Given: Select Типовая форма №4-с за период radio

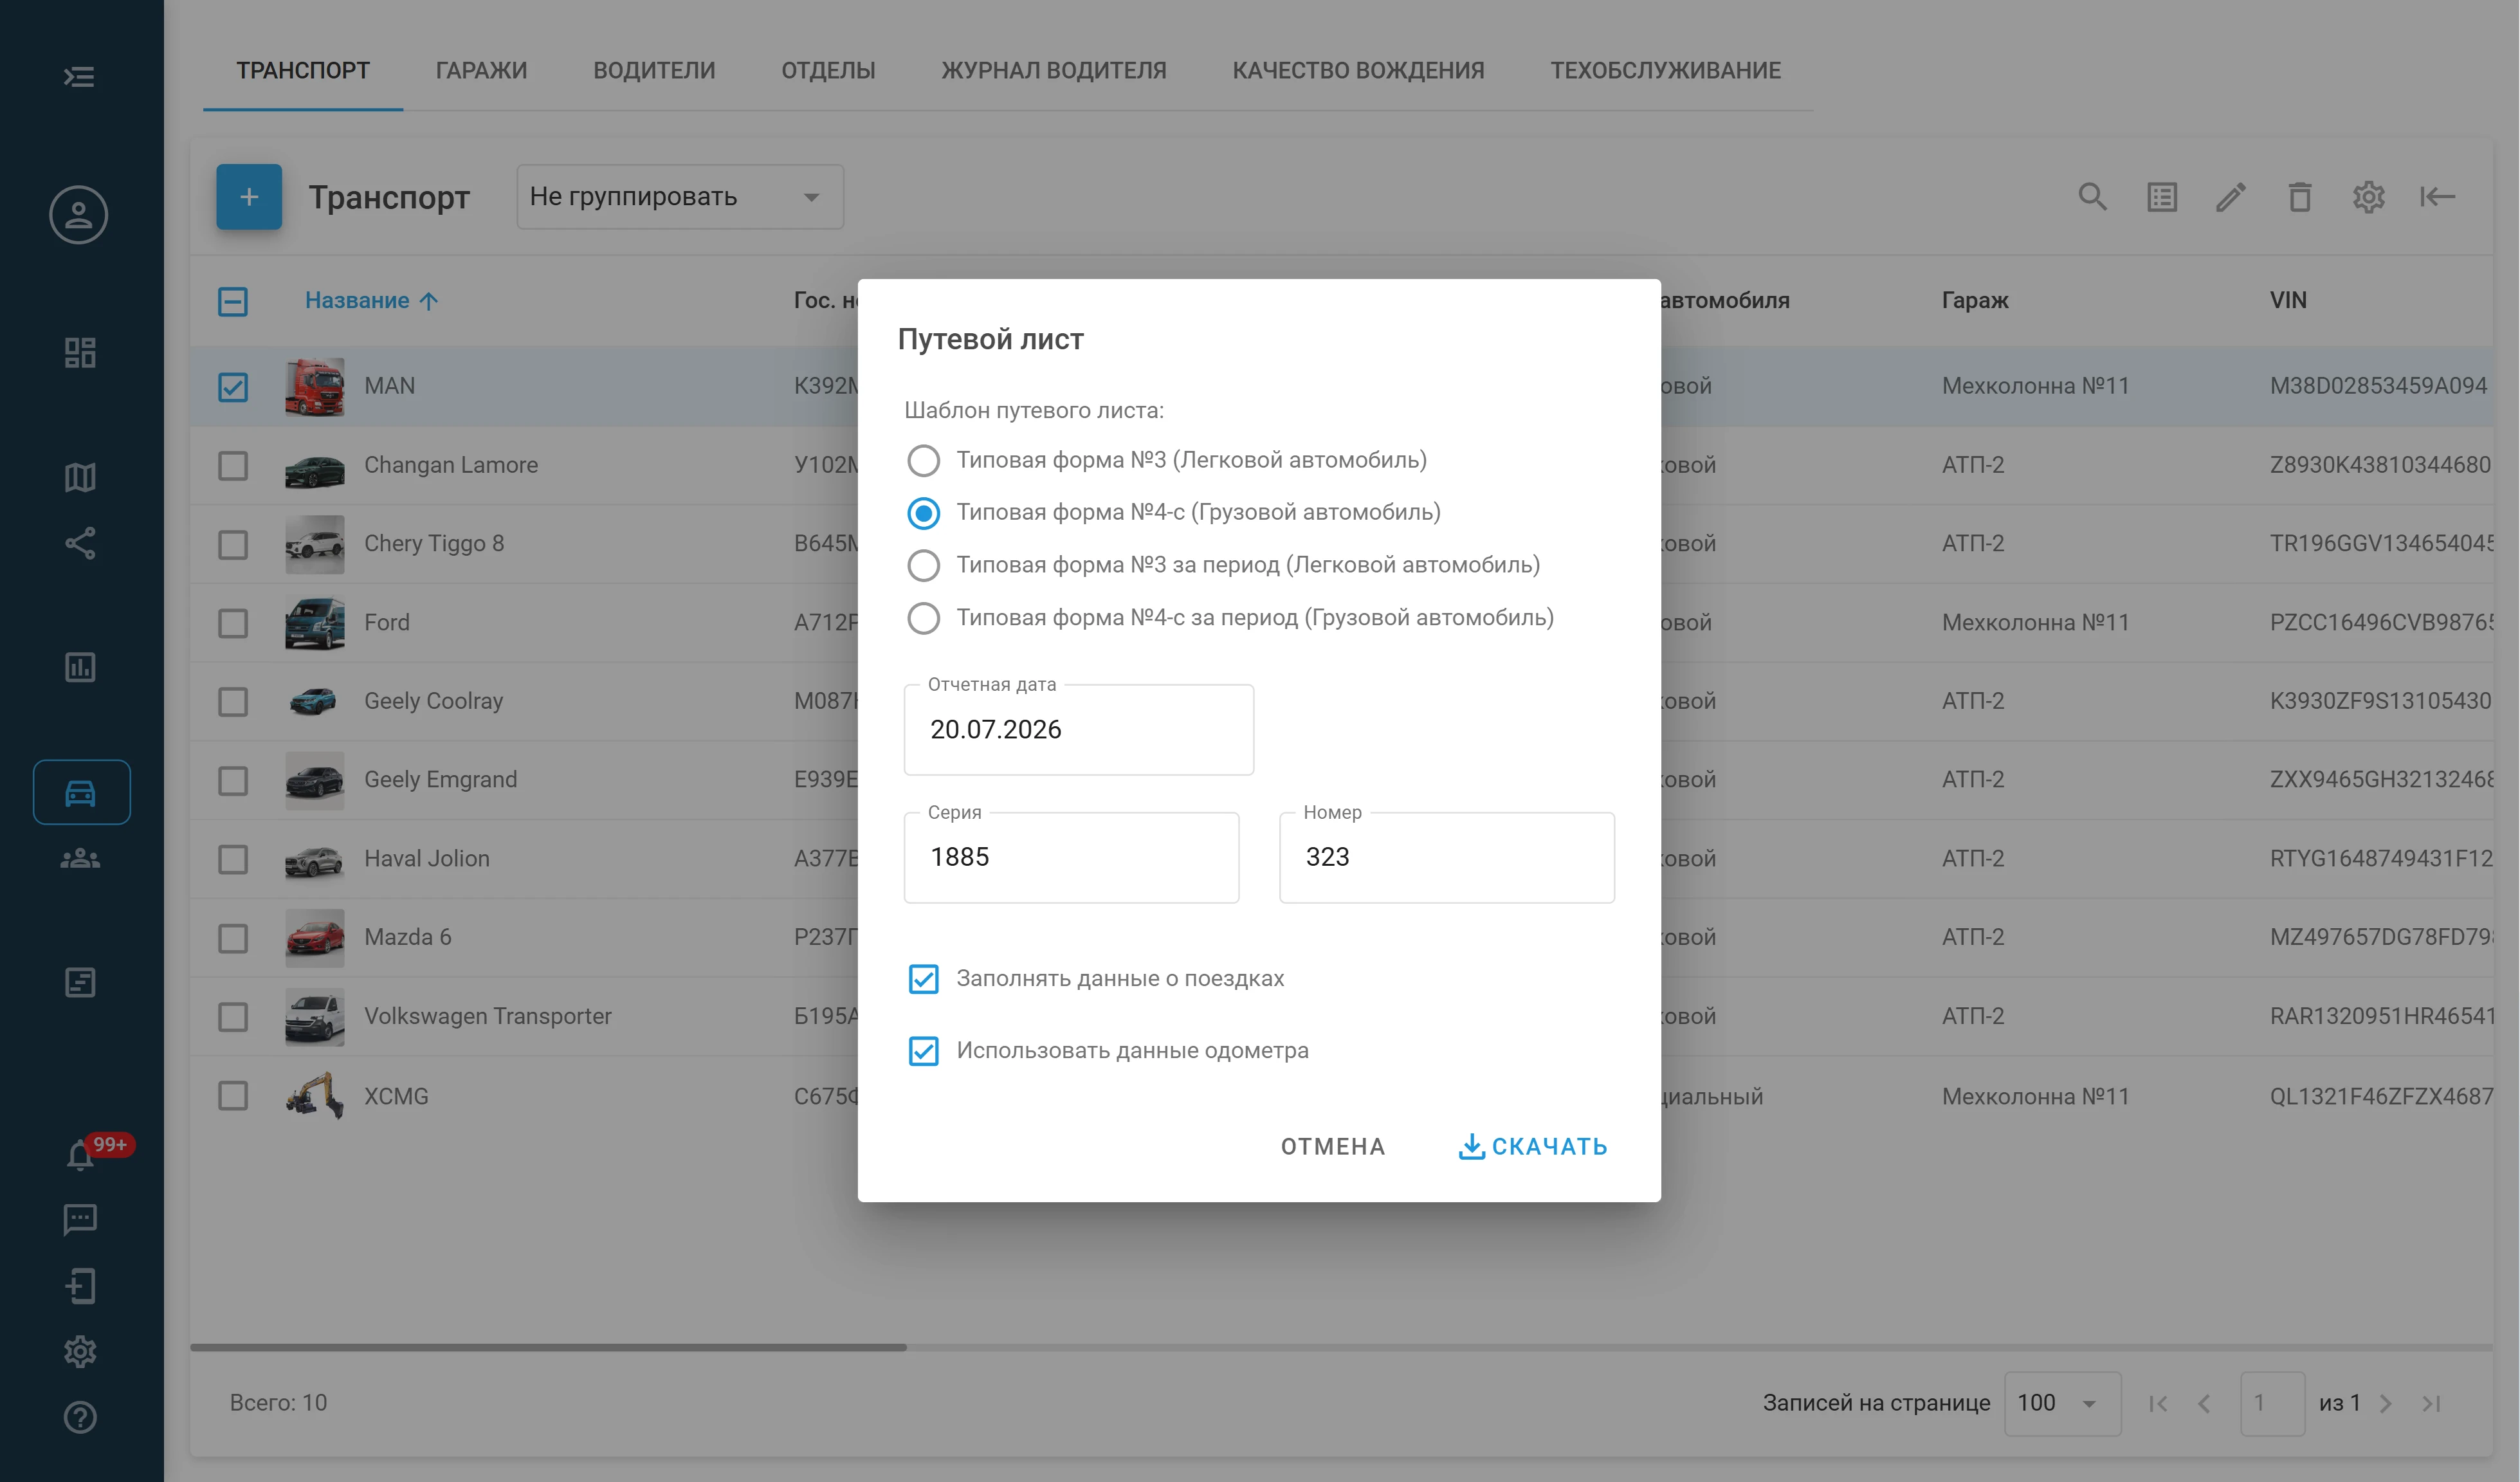Looking at the screenshot, I should click(x=923, y=618).
